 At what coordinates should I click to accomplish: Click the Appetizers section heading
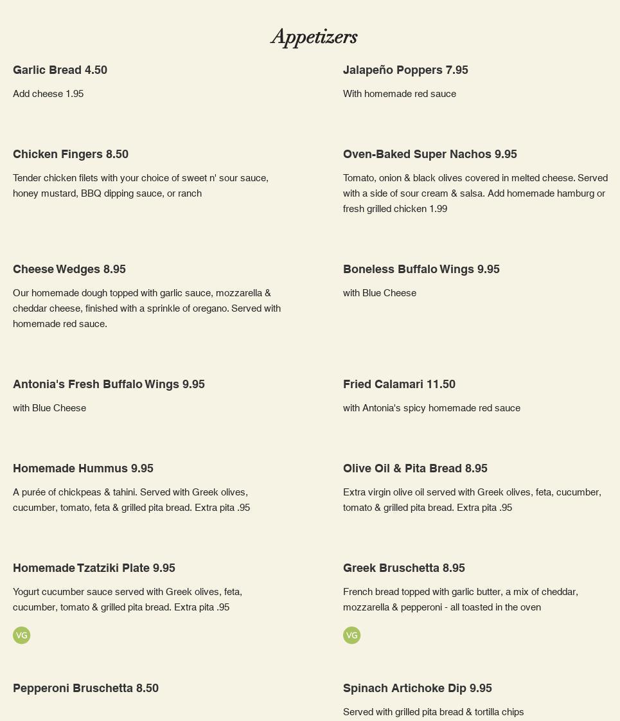(314, 37)
